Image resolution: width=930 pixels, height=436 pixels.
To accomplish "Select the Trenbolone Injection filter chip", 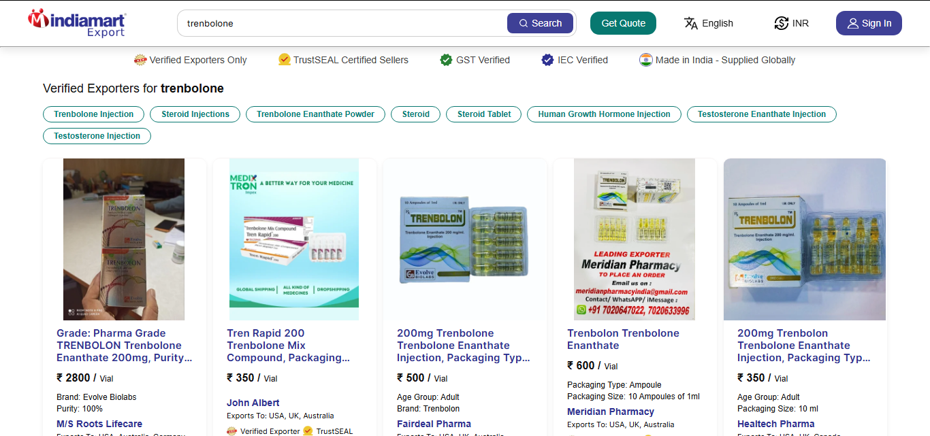I will point(94,114).
